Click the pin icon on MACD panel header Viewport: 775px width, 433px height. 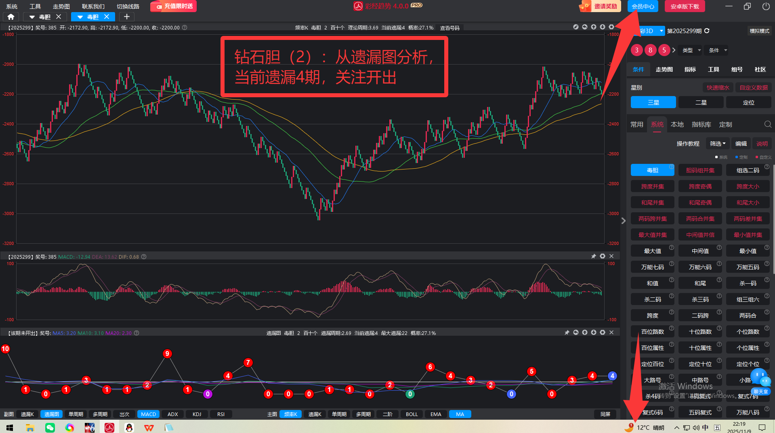pyautogui.click(x=593, y=256)
